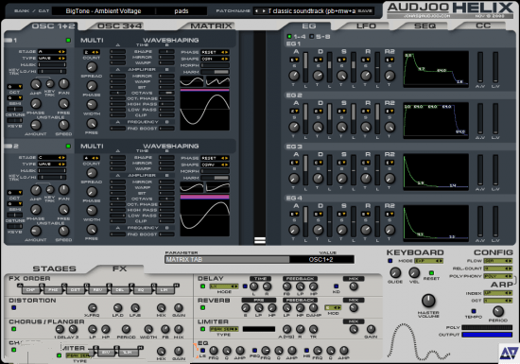This screenshot has height=364, width=520.
Task: Change oscillator 2 SHAPE selector
Action: [215, 165]
